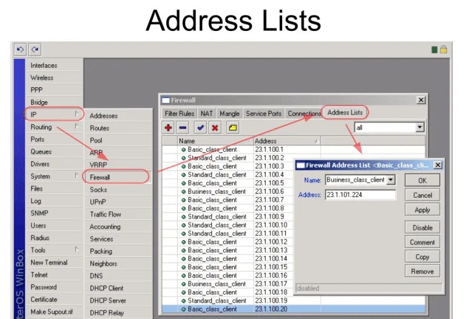Switch to the NAT tab
The height and width of the screenshot is (319, 466).
pos(206,113)
